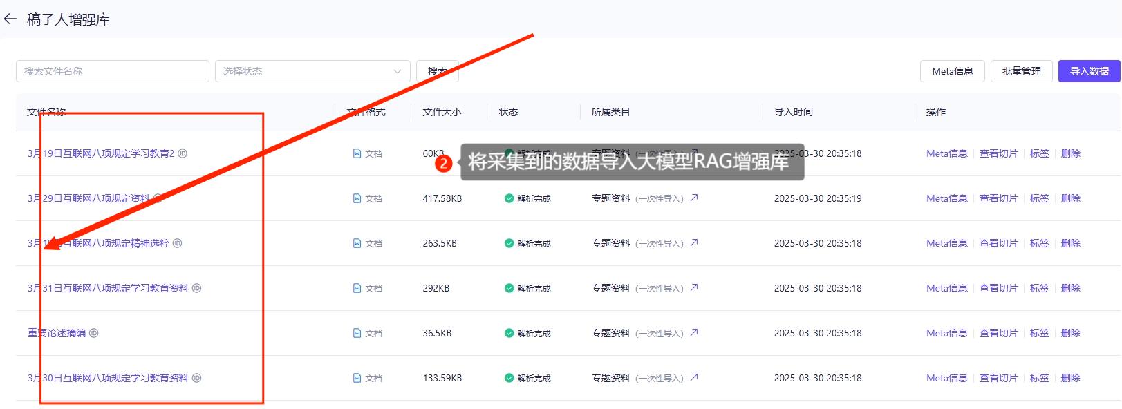Open file 3月19日互联网八项规定学习教育2

pos(101,153)
